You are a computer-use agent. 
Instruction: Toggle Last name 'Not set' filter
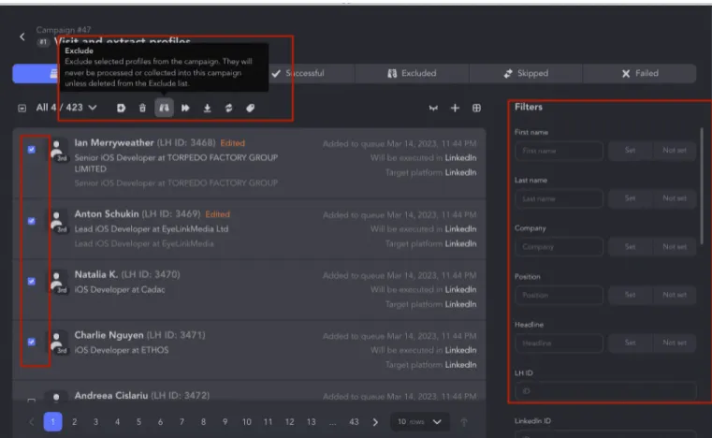[x=675, y=198]
